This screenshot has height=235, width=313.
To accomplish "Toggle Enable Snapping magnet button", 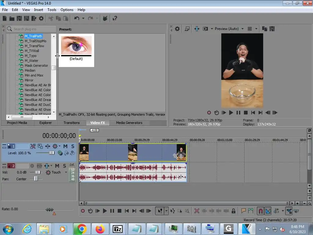I will [261, 211].
